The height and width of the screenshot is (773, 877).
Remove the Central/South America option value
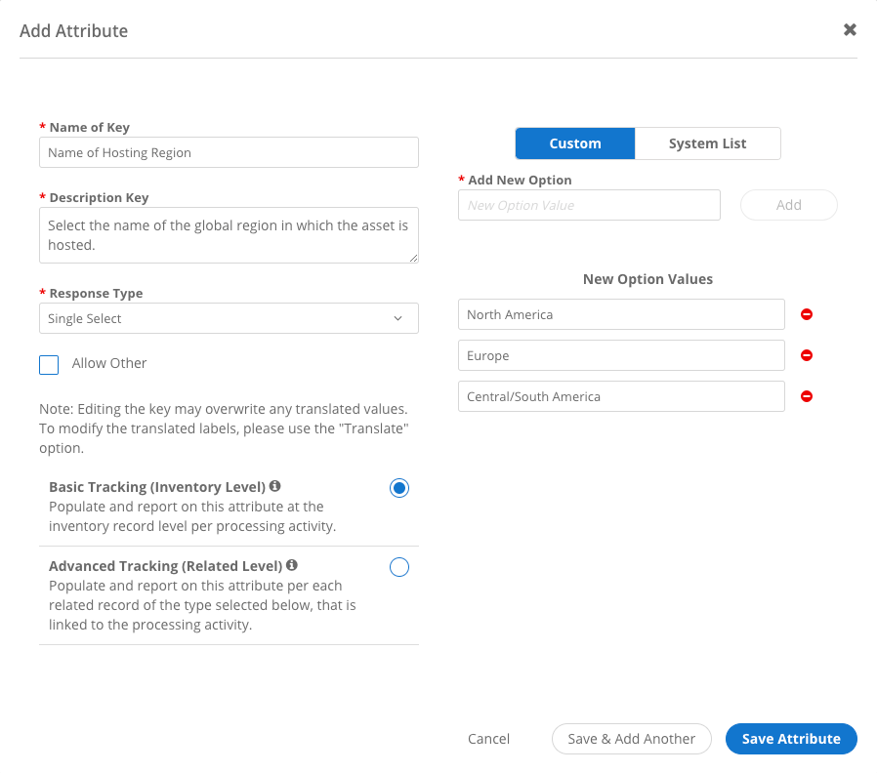[x=806, y=396]
